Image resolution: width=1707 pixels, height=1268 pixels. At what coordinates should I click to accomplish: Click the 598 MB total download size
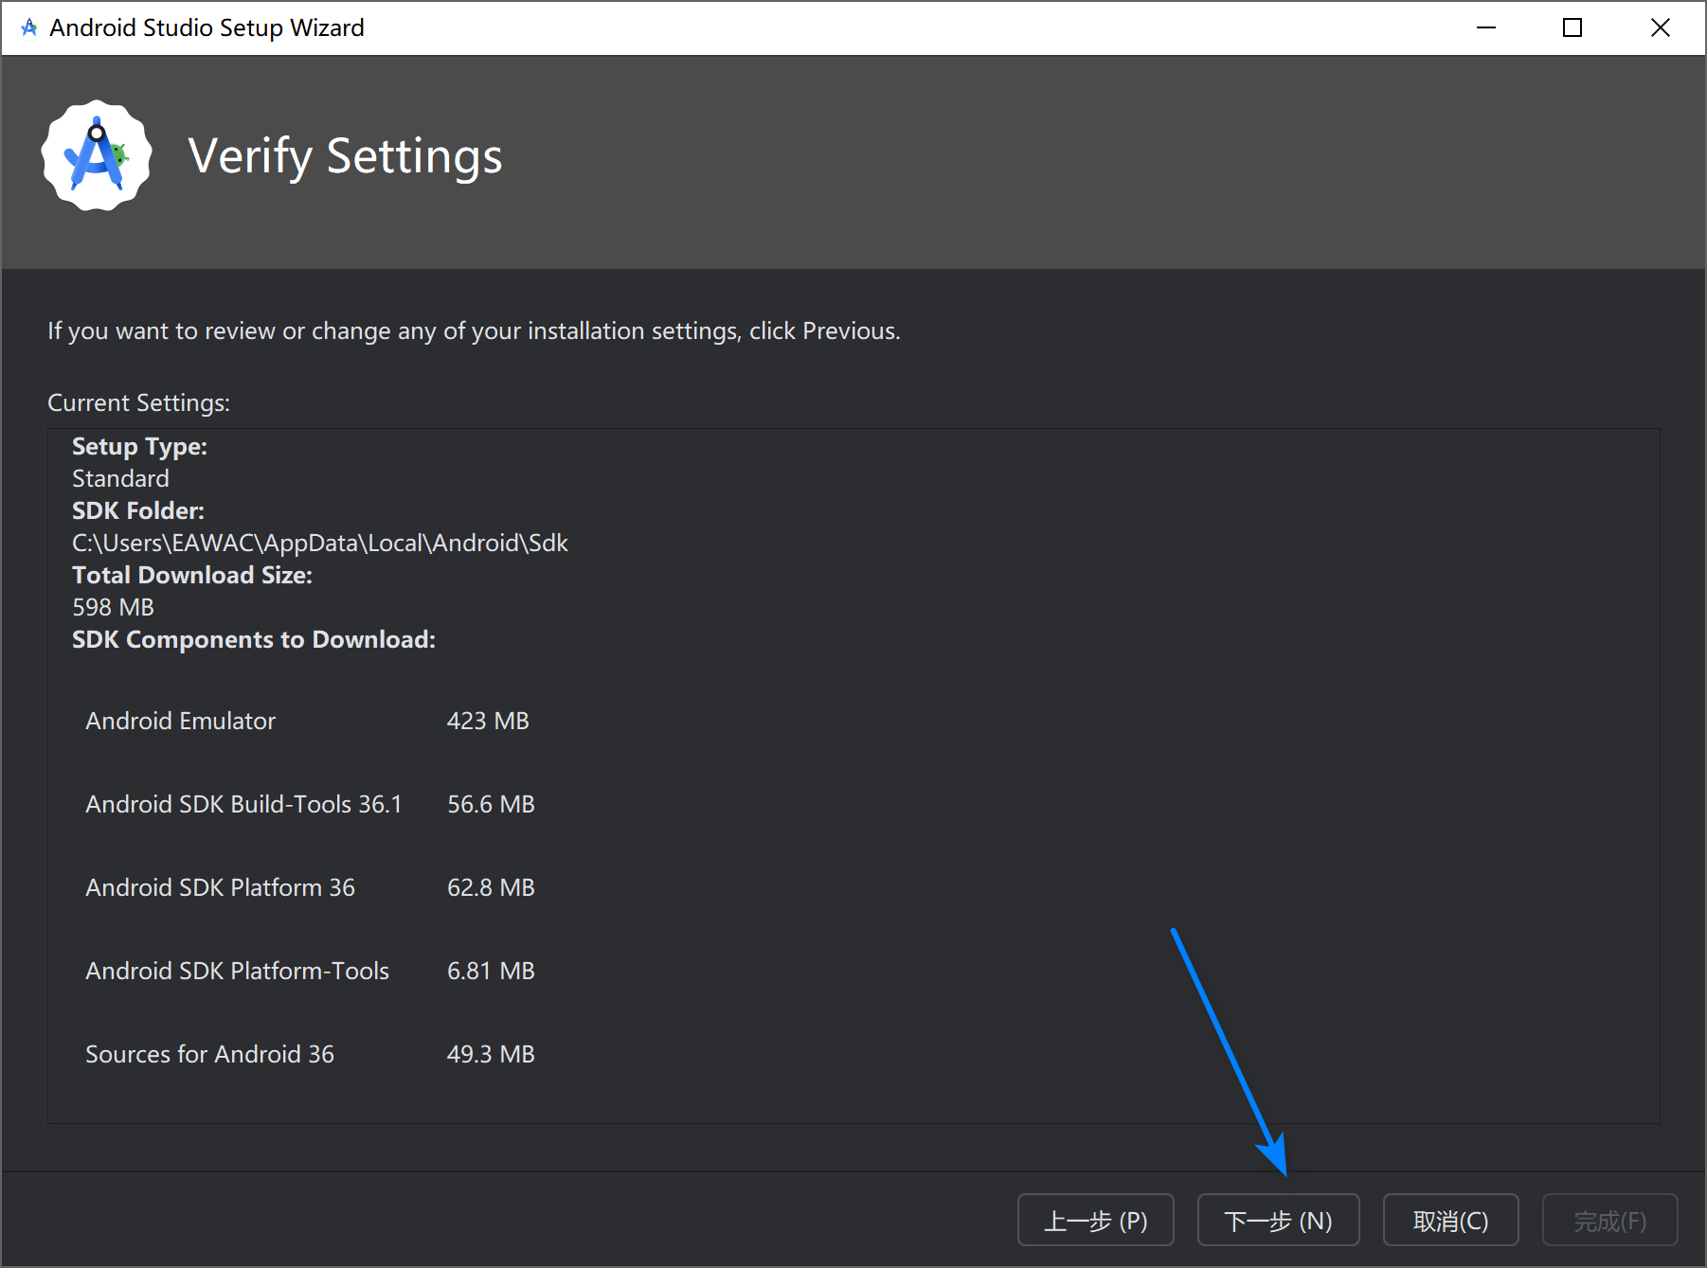(x=113, y=607)
